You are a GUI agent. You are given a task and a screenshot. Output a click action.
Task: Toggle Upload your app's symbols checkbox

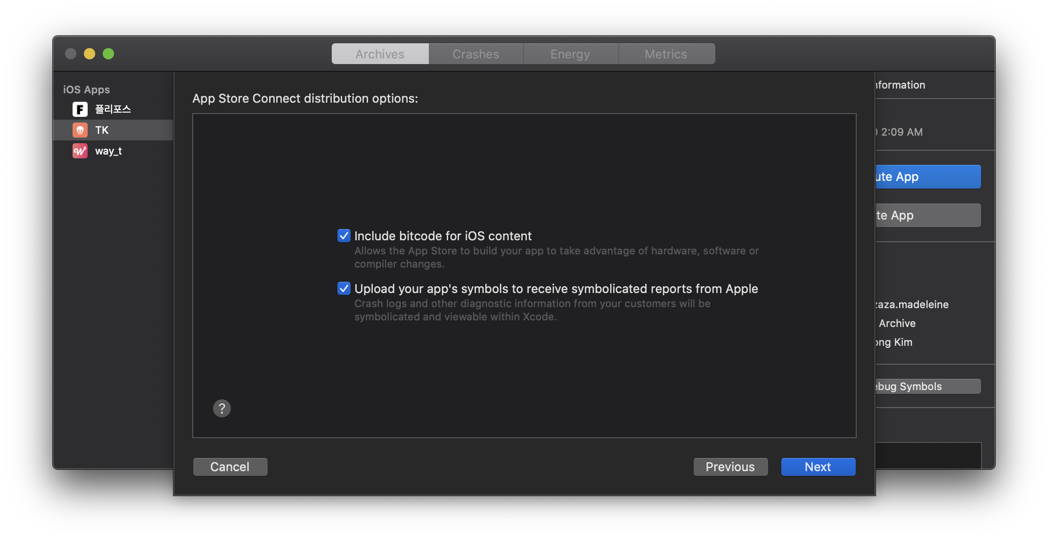(x=344, y=288)
